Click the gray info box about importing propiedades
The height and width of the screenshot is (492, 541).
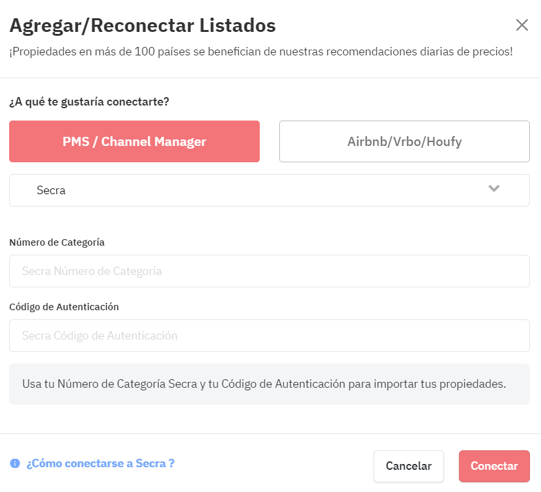coord(269,384)
